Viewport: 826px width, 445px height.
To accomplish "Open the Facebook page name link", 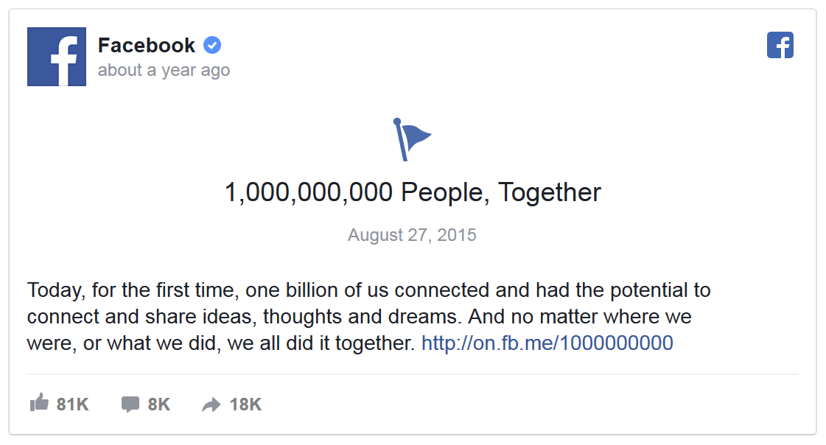I will tap(146, 46).
